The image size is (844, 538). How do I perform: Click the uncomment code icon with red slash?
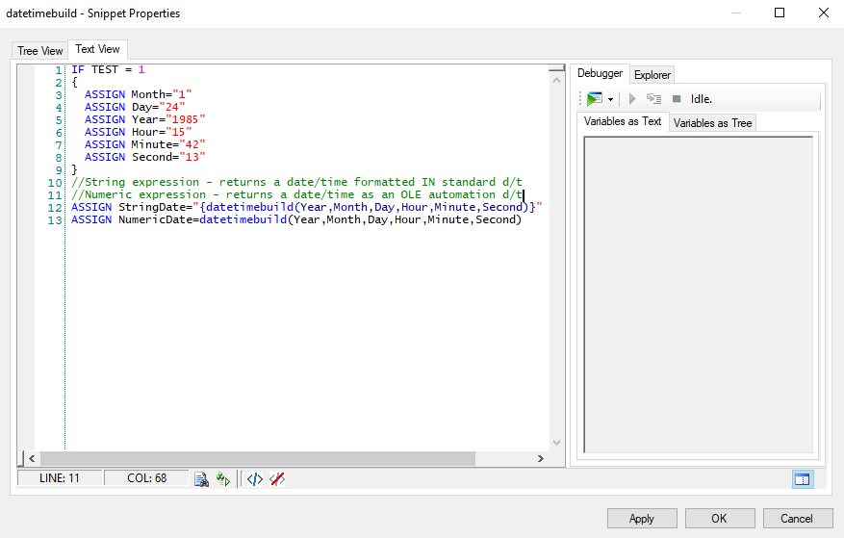click(x=276, y=478)
